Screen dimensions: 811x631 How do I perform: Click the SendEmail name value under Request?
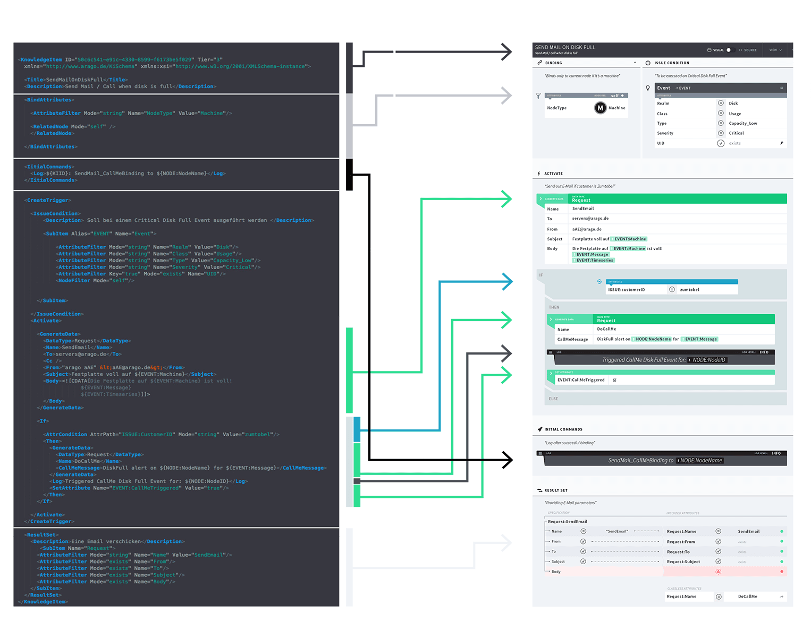tap(583, 209)
